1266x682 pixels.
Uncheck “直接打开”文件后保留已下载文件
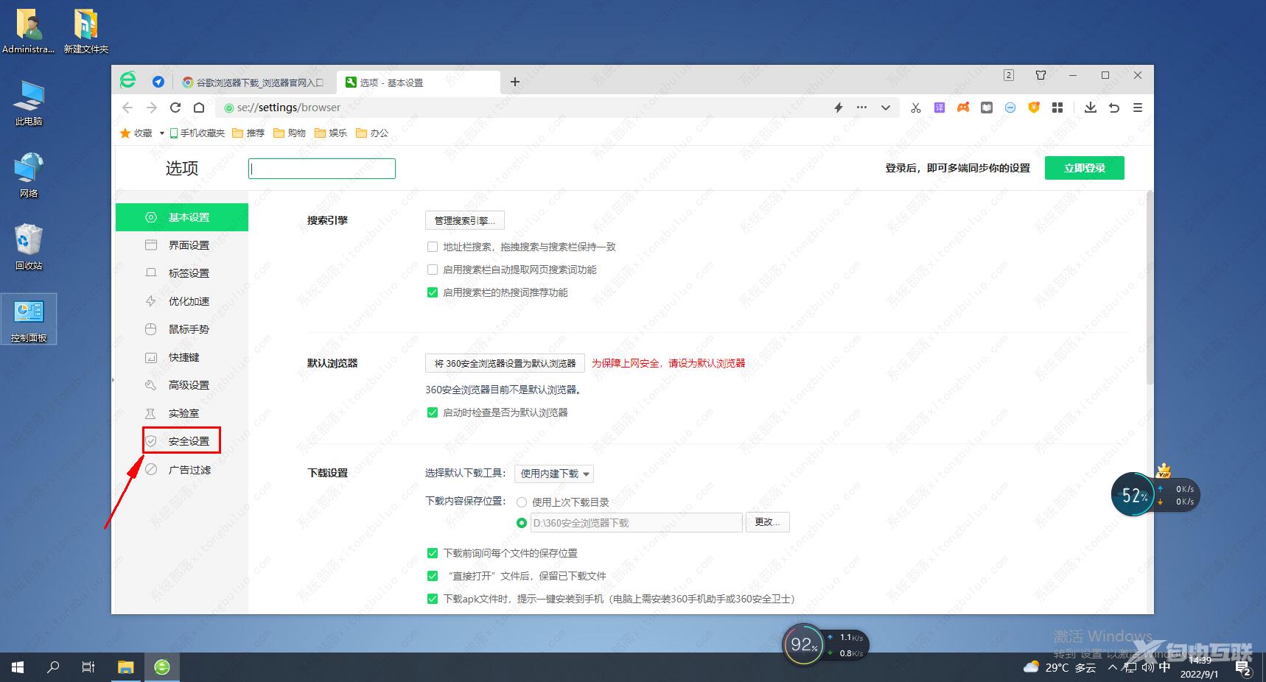tap(433, 576)
